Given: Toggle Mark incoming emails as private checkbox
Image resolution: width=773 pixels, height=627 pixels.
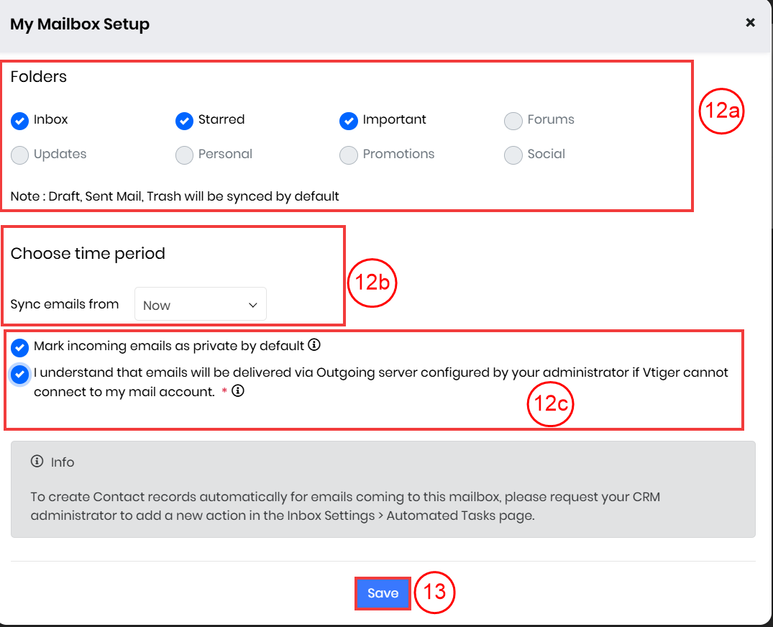Looking at the screenshot, I should pos(20,347).
